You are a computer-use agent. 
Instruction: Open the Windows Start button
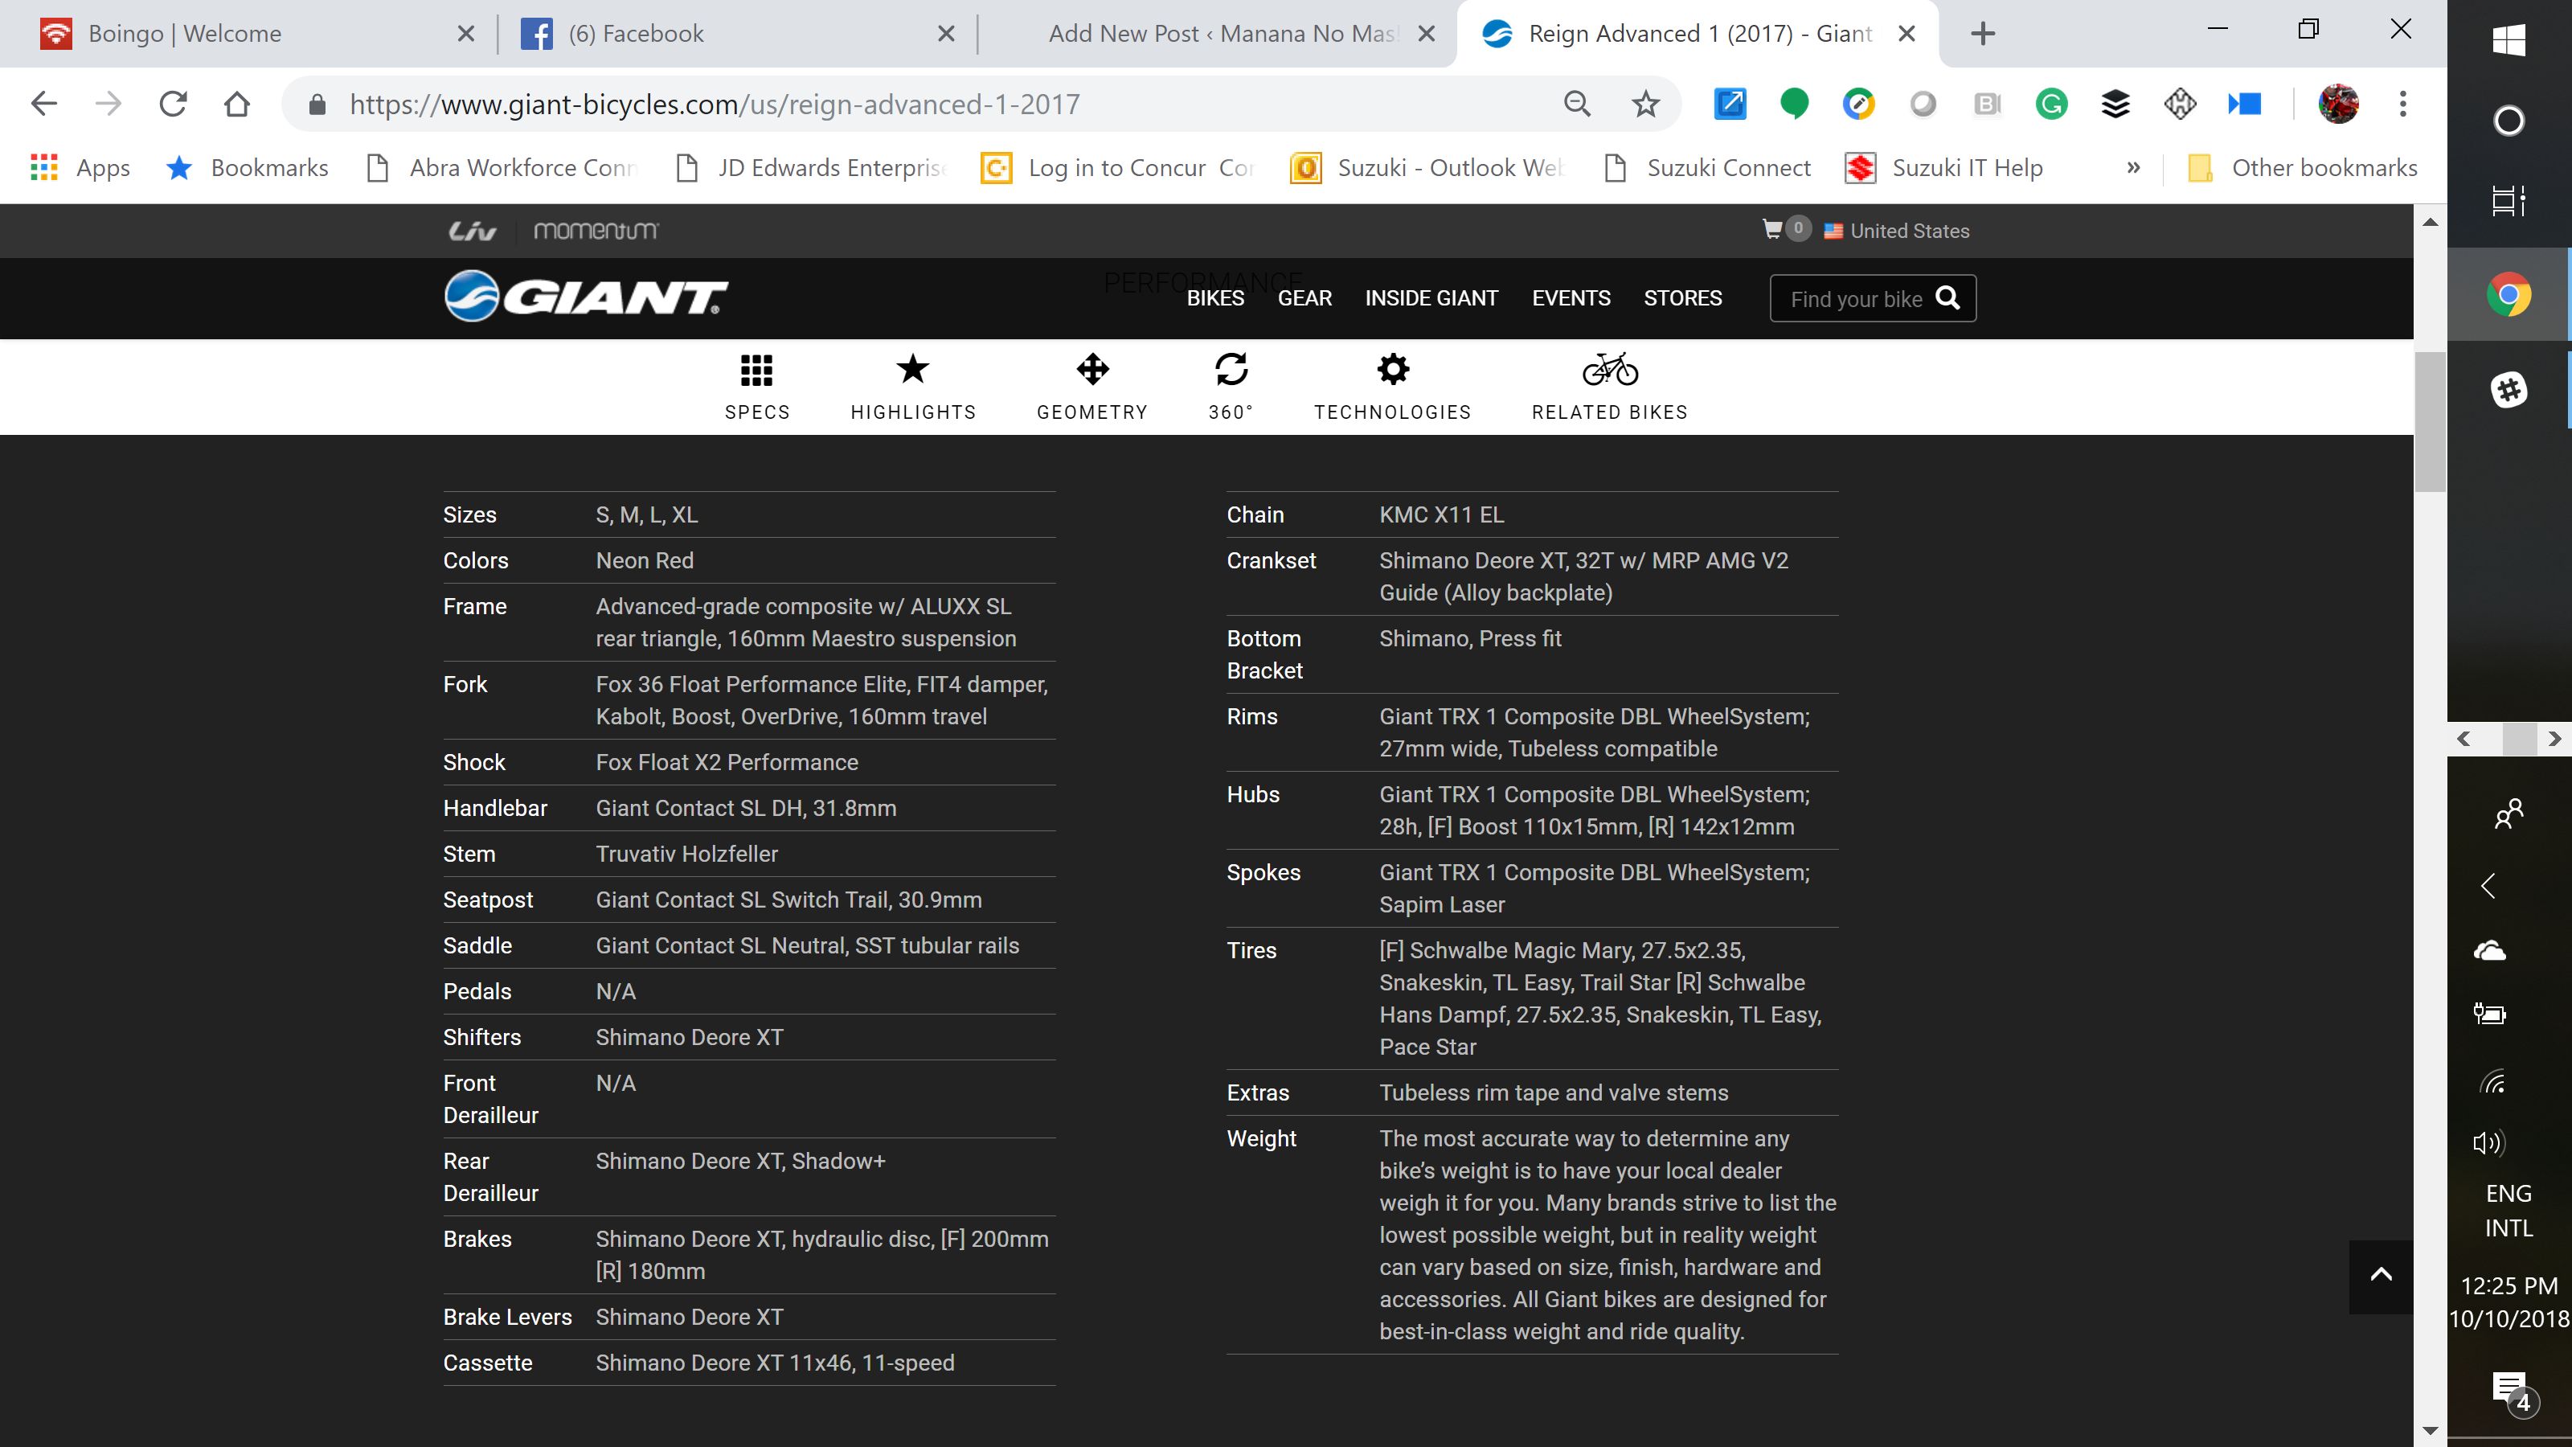coord(2508,40)
